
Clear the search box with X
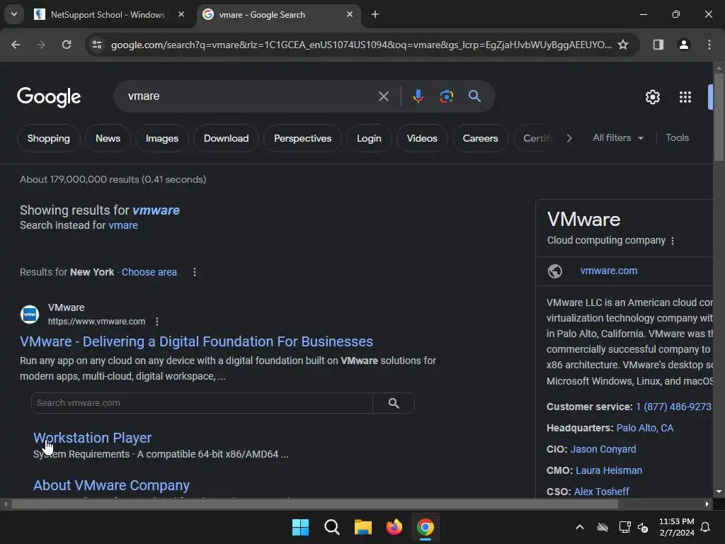tap(383, 96)
